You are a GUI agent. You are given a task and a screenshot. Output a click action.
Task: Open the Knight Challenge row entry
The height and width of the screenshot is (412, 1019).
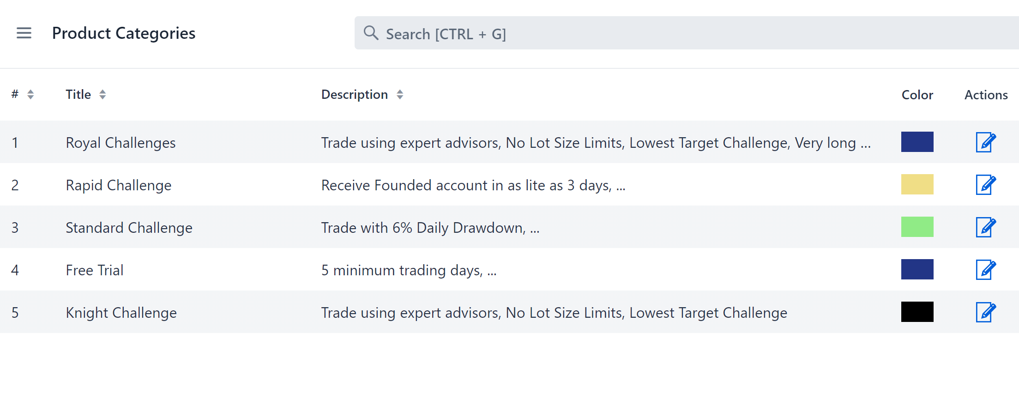tap(121, 312)
